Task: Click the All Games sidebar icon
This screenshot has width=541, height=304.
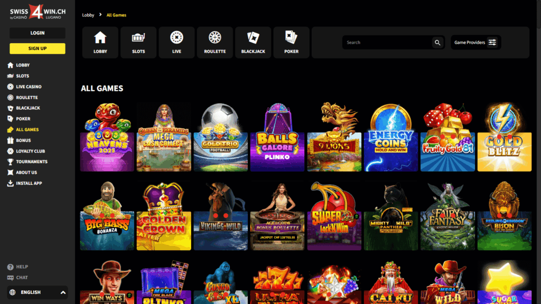Action: point(11,130)
